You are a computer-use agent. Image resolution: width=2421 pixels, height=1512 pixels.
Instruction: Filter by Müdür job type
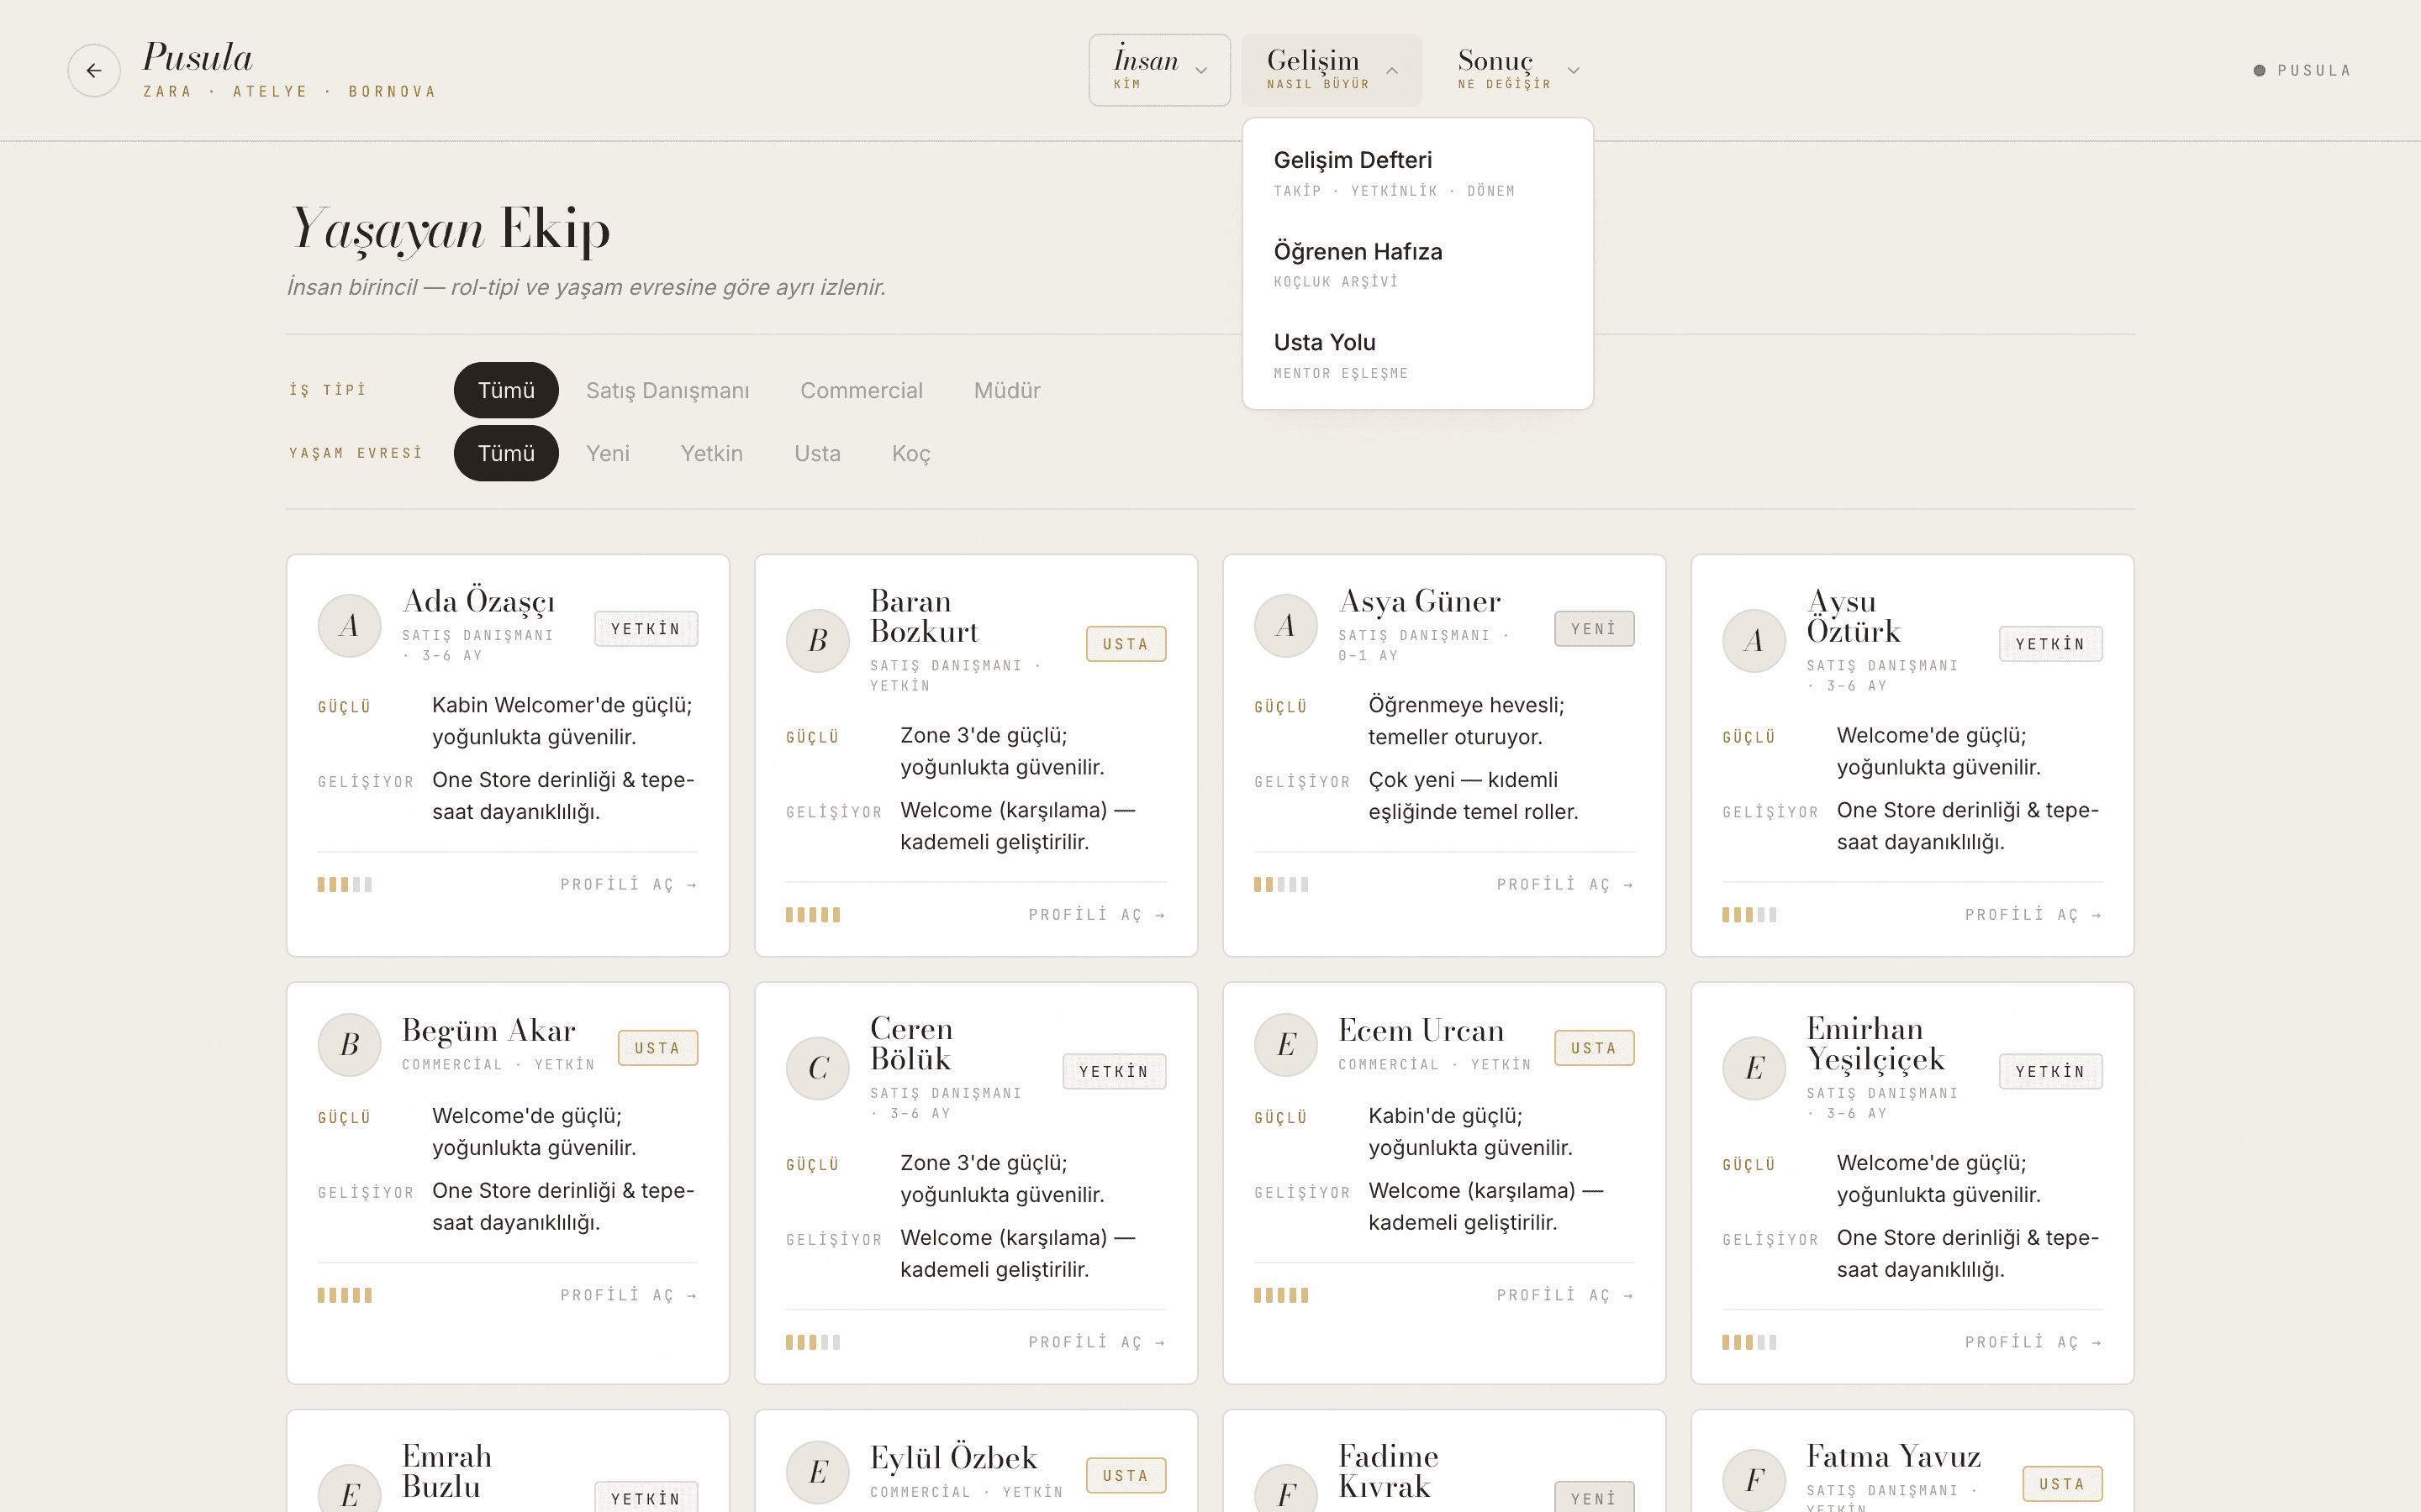pos(1007,390)
